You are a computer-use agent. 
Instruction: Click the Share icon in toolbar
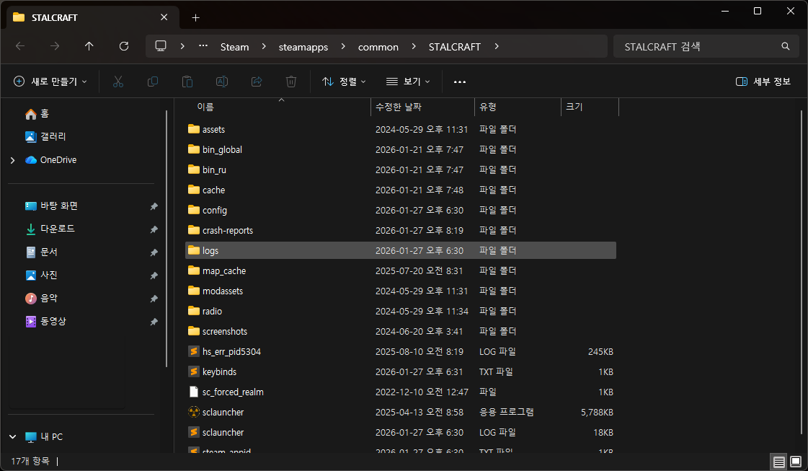[257, 82]
